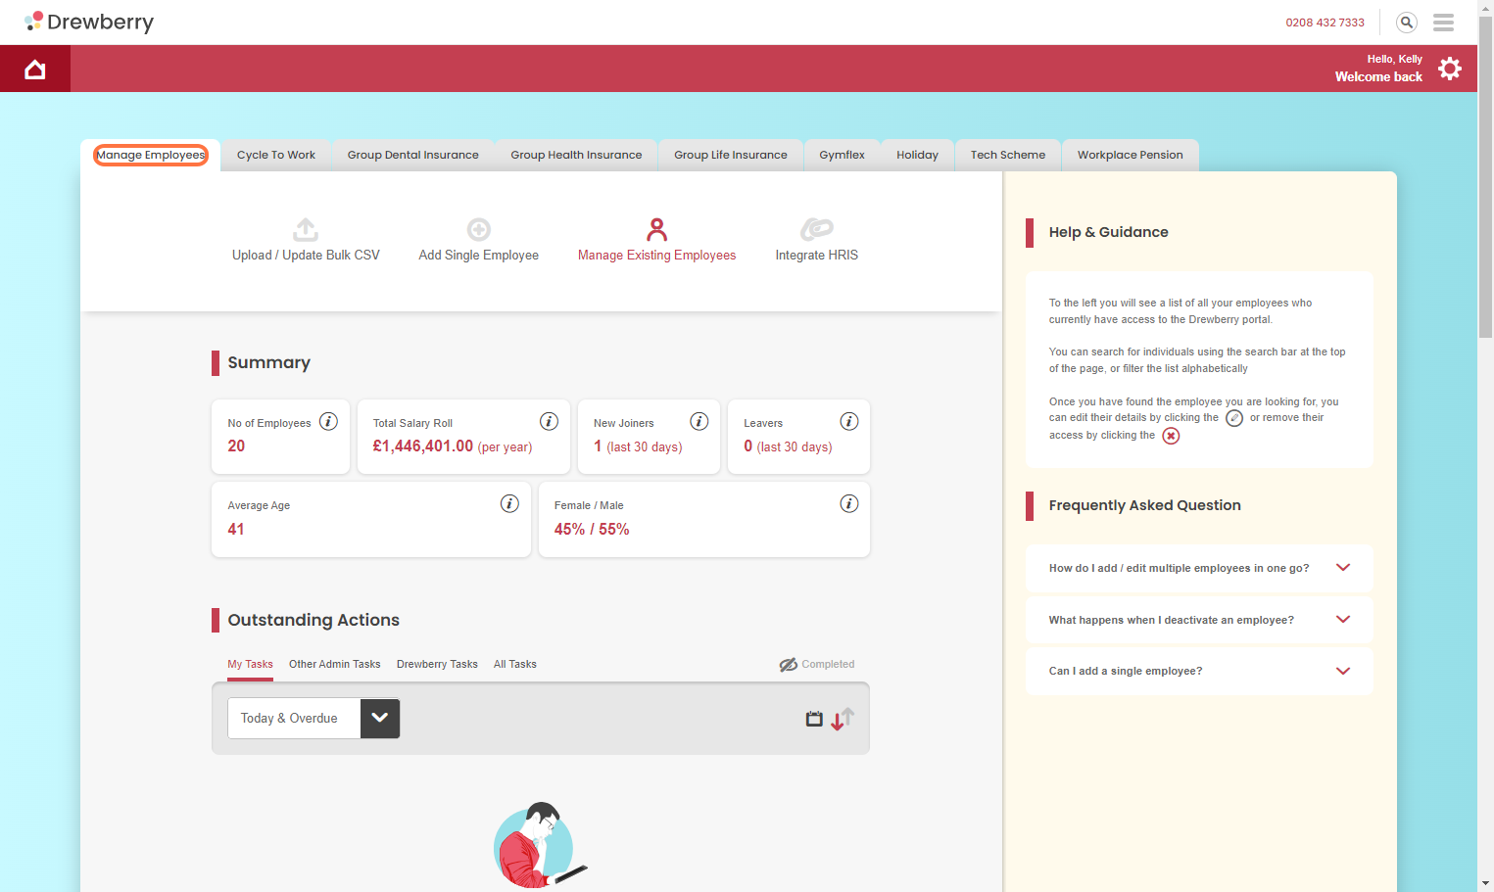Image resolution: width=1494 pixels, height=892 pixels.
Task: Click Upload / Update Bulk CSV label
Action: click(306, 255)
